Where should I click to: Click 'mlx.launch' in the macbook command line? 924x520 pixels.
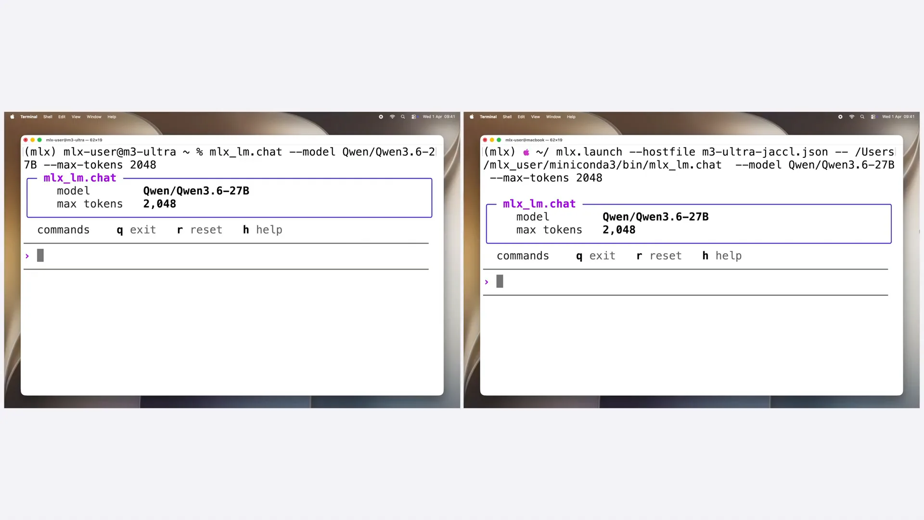[x=589, y=152]
